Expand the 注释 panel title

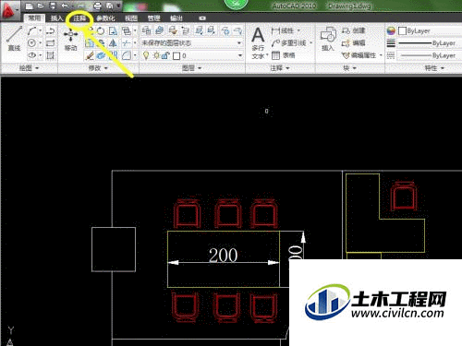[280, 68]
